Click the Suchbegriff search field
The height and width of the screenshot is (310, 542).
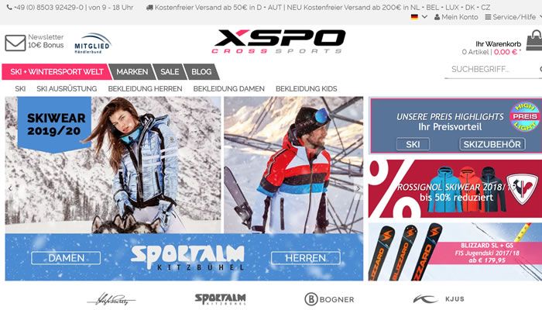click(492, 70)
